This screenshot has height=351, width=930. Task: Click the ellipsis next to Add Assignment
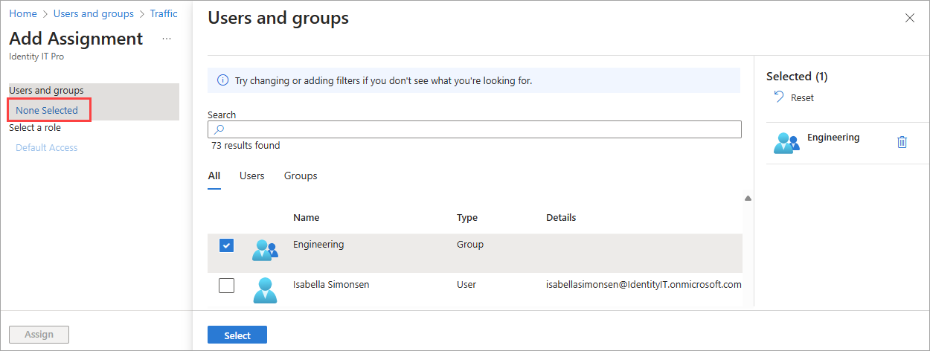pyautogui.click(x=167, y=38)
